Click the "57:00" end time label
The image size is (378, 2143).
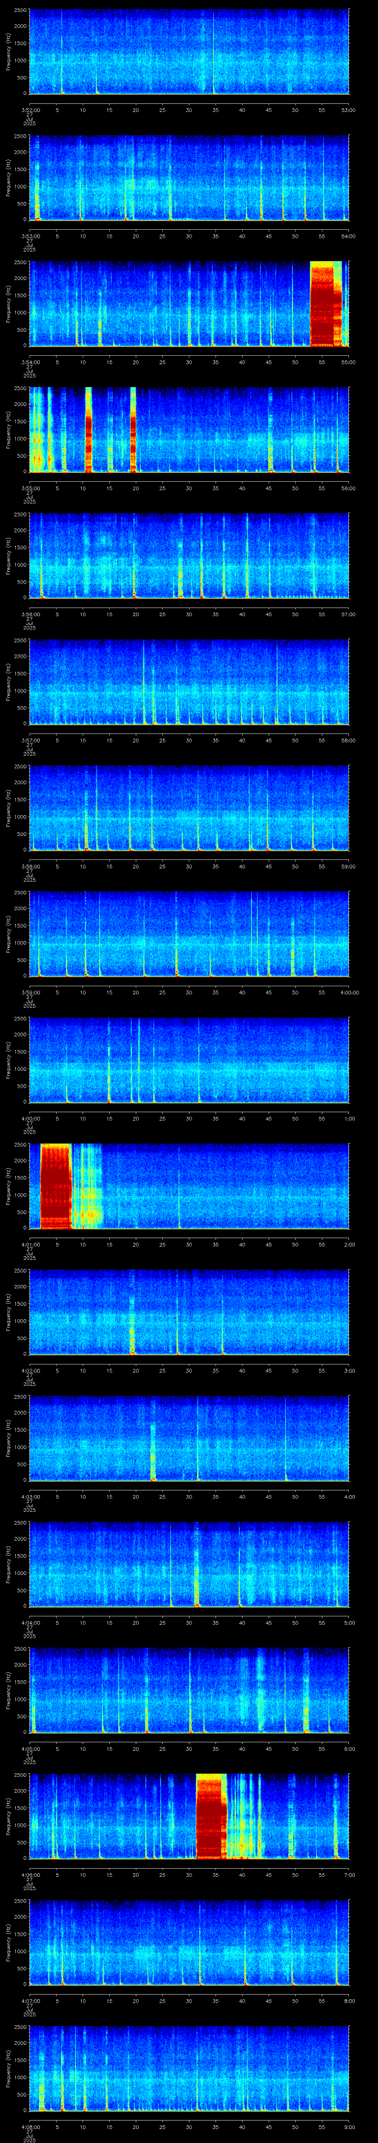point(348,614)
